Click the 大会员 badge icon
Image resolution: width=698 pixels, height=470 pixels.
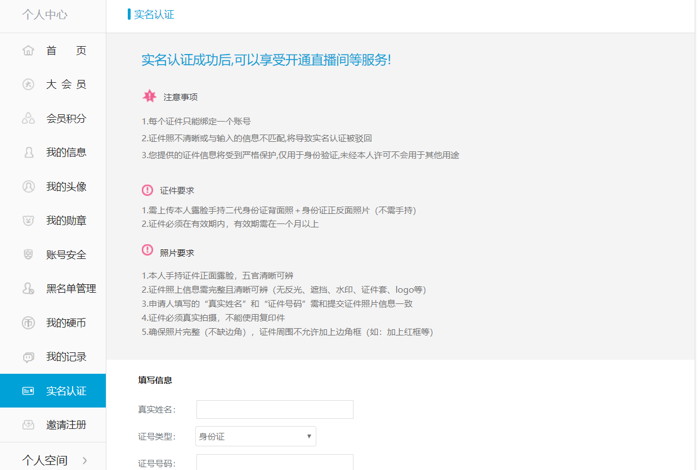(28, 84)
